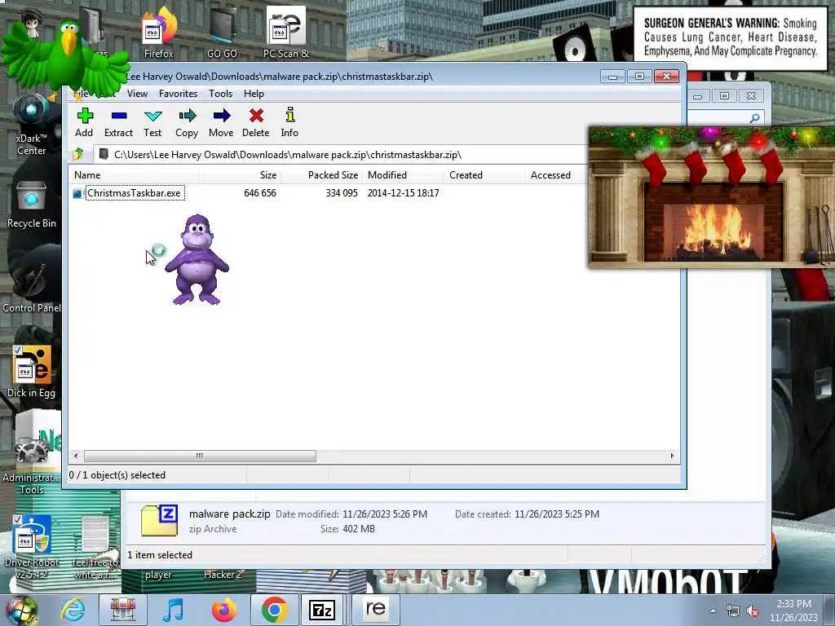835x626 pixels.
Task: Open the Tools menu
Action: tap(220, 94)
